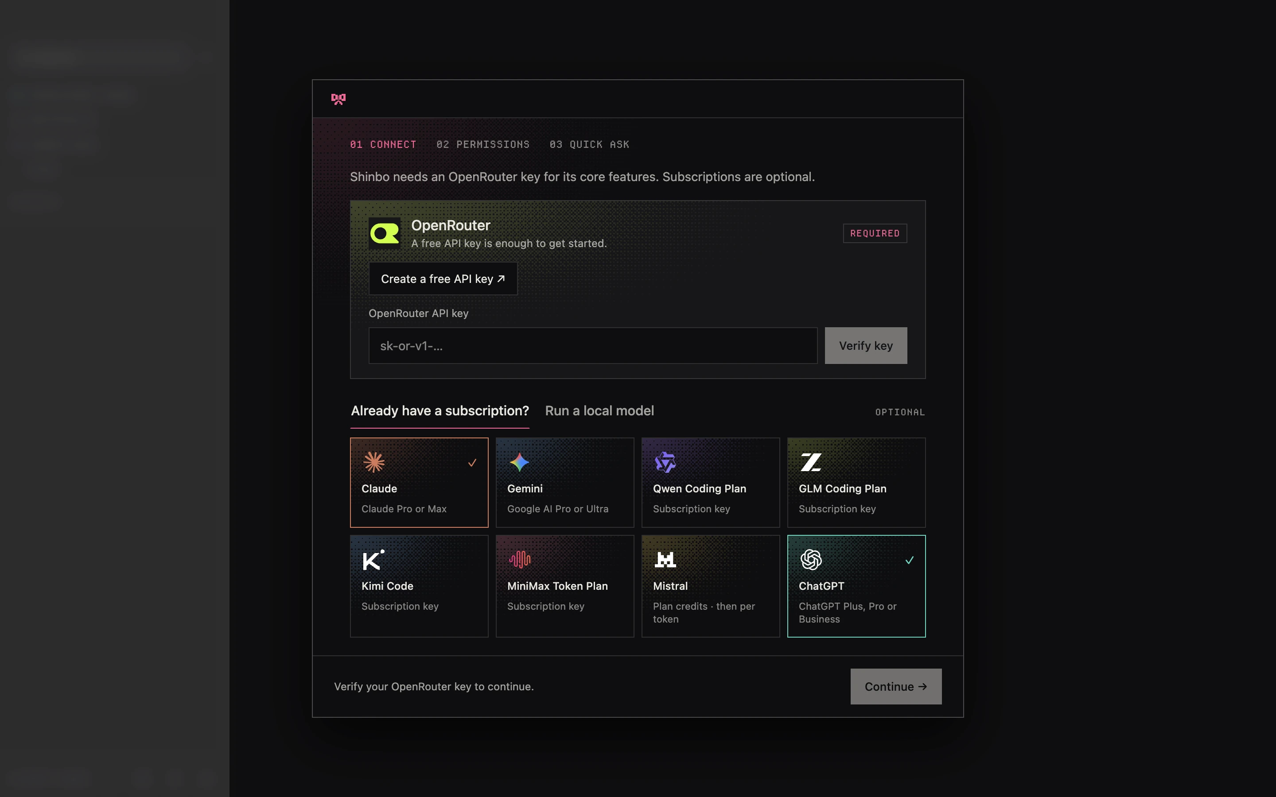Select the Mistral plan card
Viewport: 1276px width, 797px height.
click(711, 586)
